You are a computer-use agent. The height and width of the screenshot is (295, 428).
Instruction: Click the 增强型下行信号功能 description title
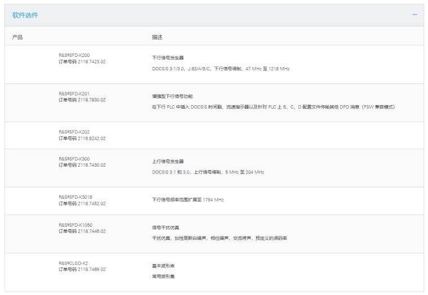[173, 96]
